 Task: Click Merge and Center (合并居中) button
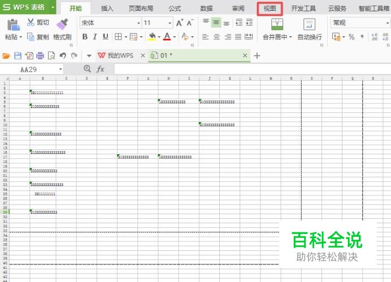pos(277,29)
